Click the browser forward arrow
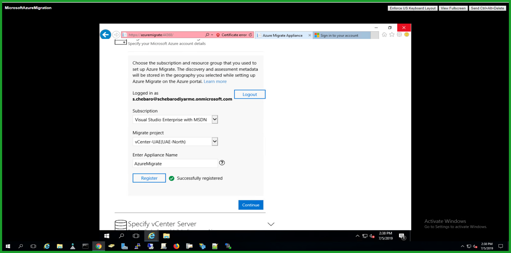This screenshot has width=511, height=253. [116, 35]
